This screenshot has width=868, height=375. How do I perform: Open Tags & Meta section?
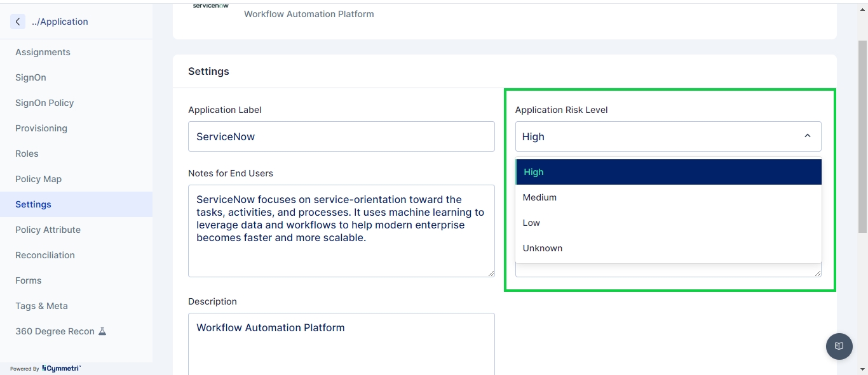tap(41, 306)
